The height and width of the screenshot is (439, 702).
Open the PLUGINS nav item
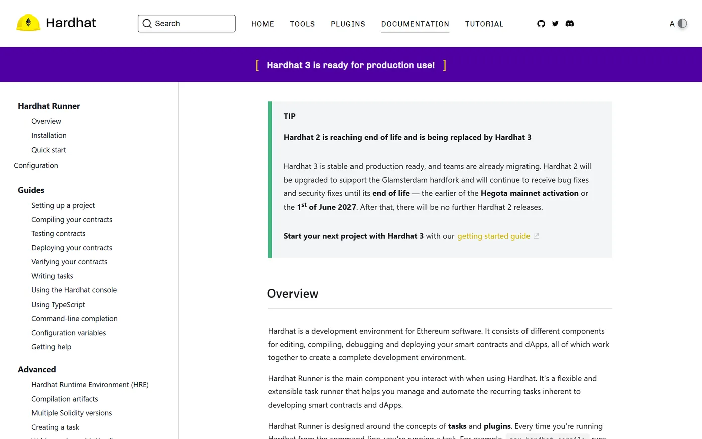(348, 24)
